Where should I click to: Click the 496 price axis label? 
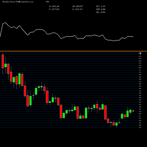point(140,84)
